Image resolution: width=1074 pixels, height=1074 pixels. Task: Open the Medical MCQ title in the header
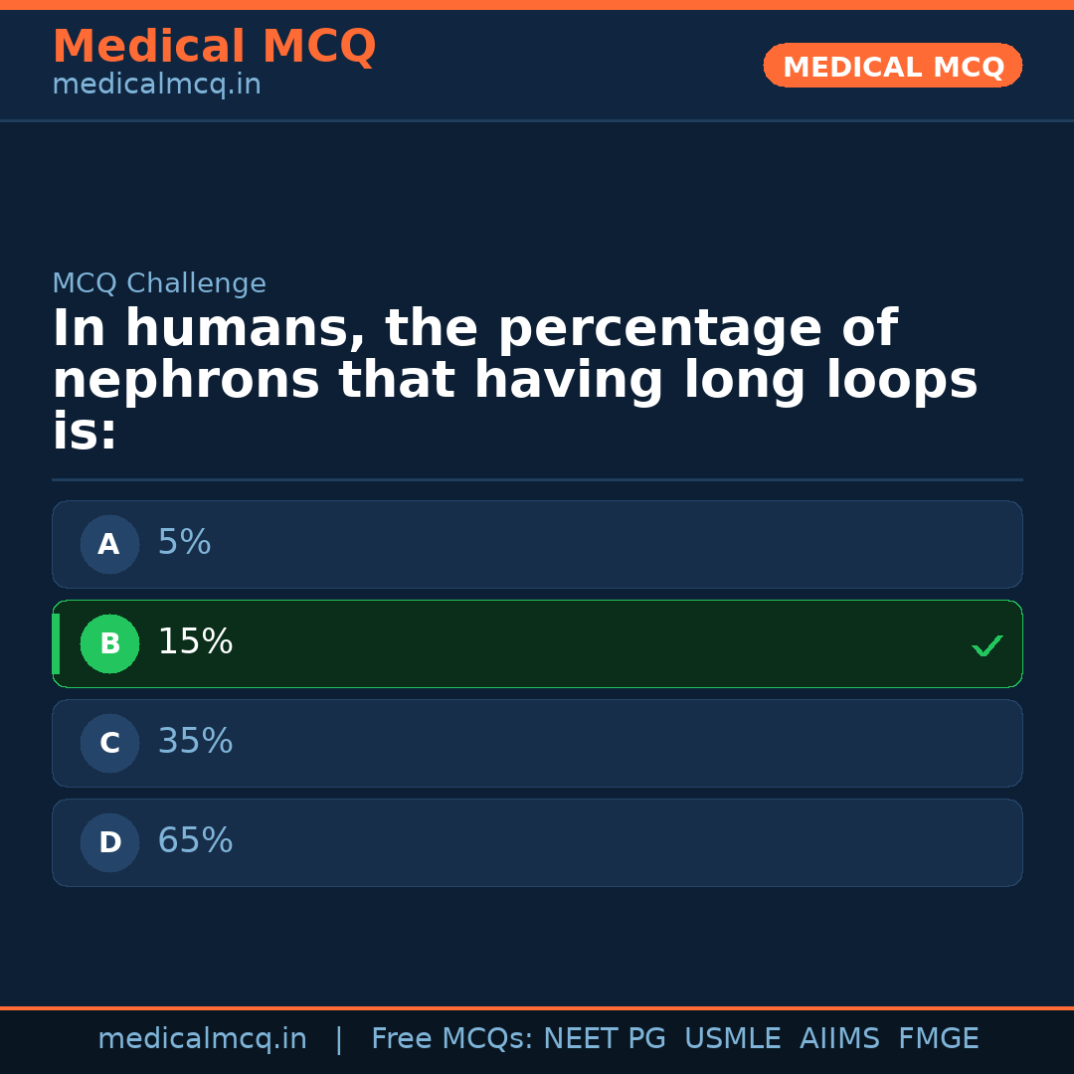tap(214, 47)
